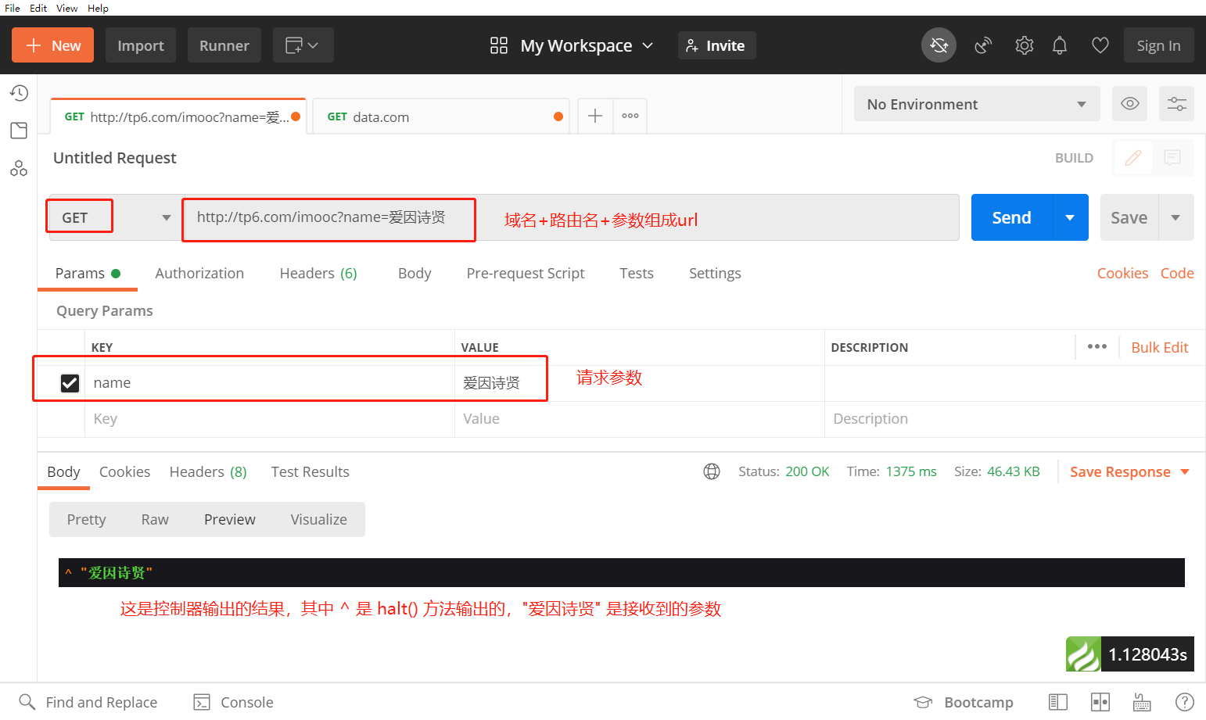The image size is (1206, 720).
Task: Select the Visualize response view
Action: pyautogui.click(x=318, y=519)
